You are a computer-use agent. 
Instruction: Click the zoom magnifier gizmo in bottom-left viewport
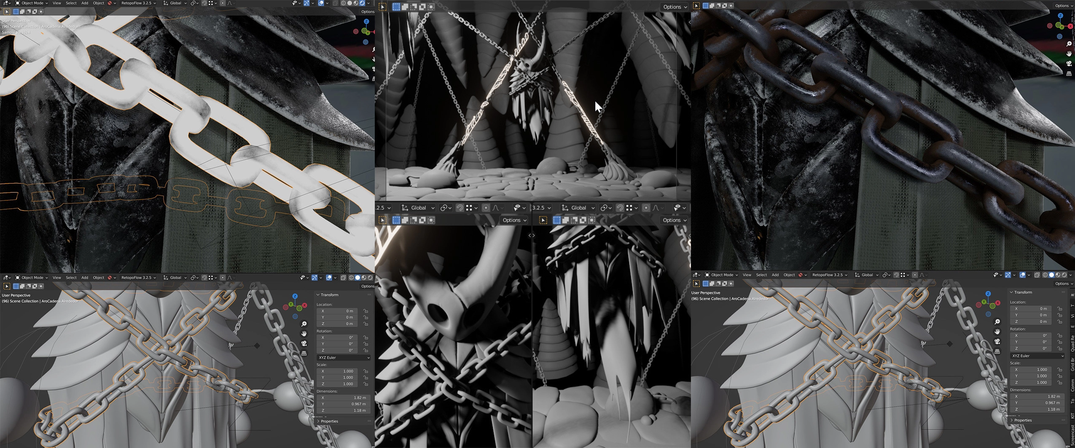[304, 324]
